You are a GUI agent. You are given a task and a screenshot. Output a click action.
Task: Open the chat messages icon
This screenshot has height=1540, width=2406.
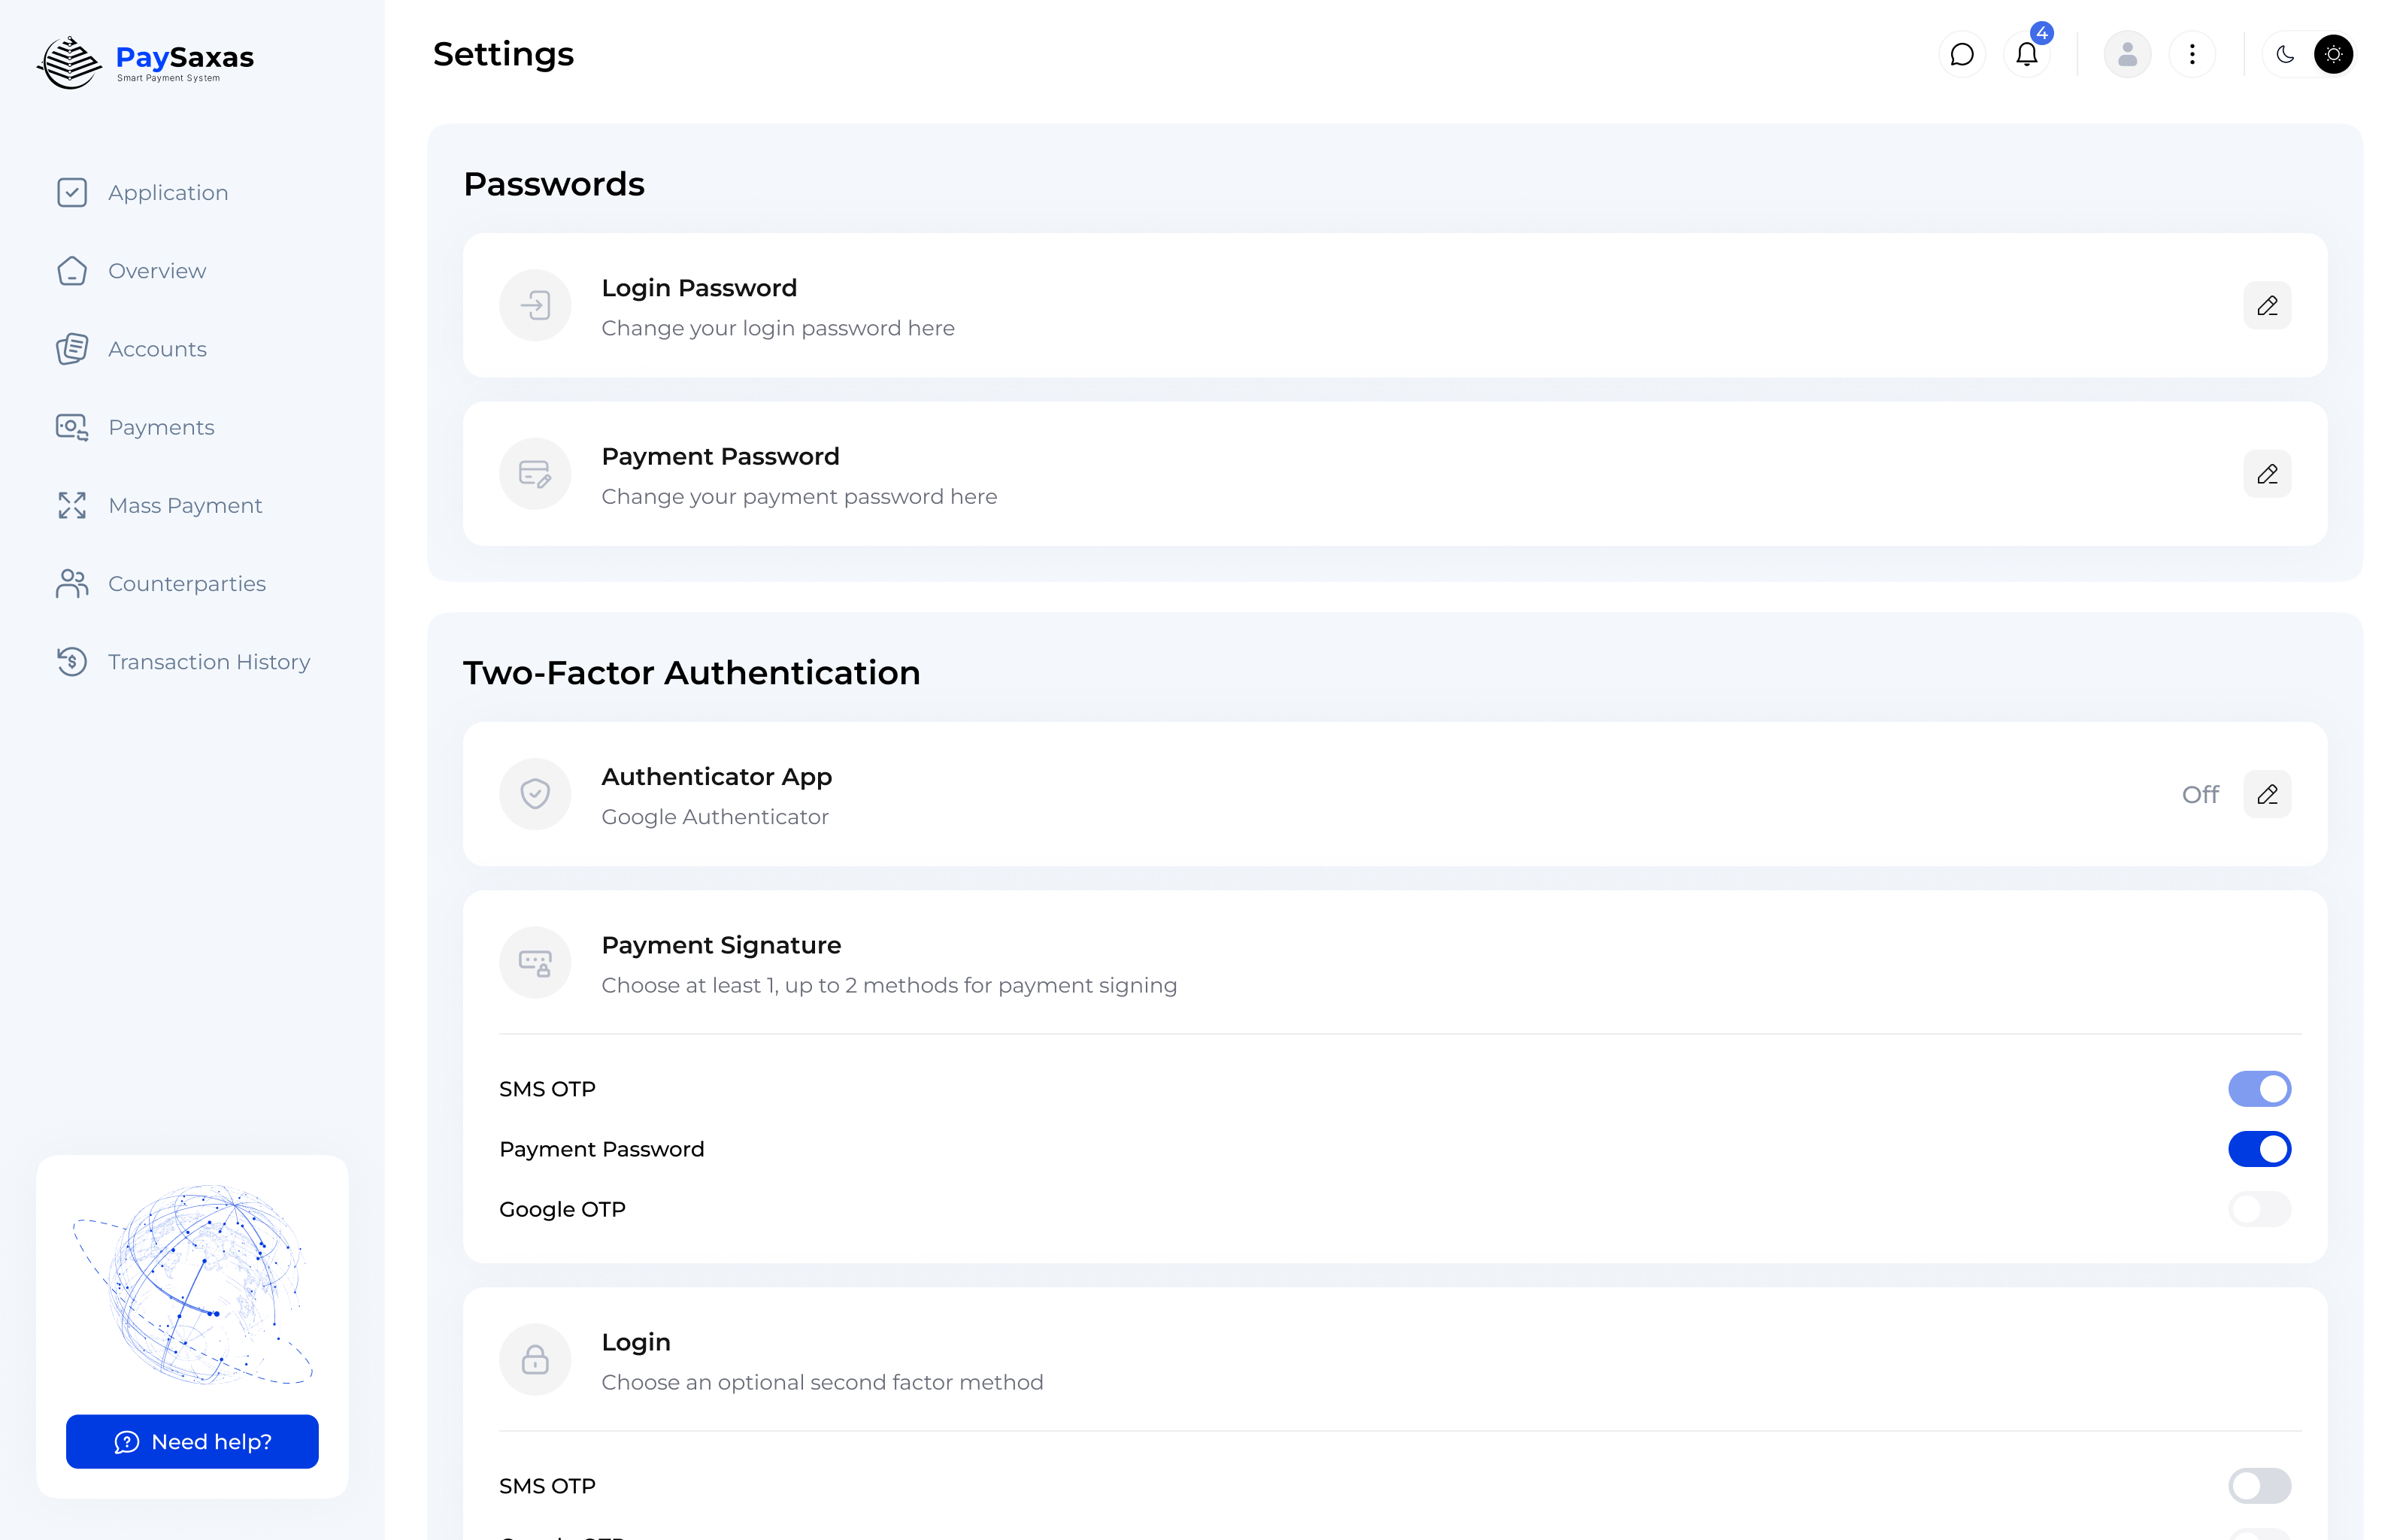click(x=1961, y=54)
